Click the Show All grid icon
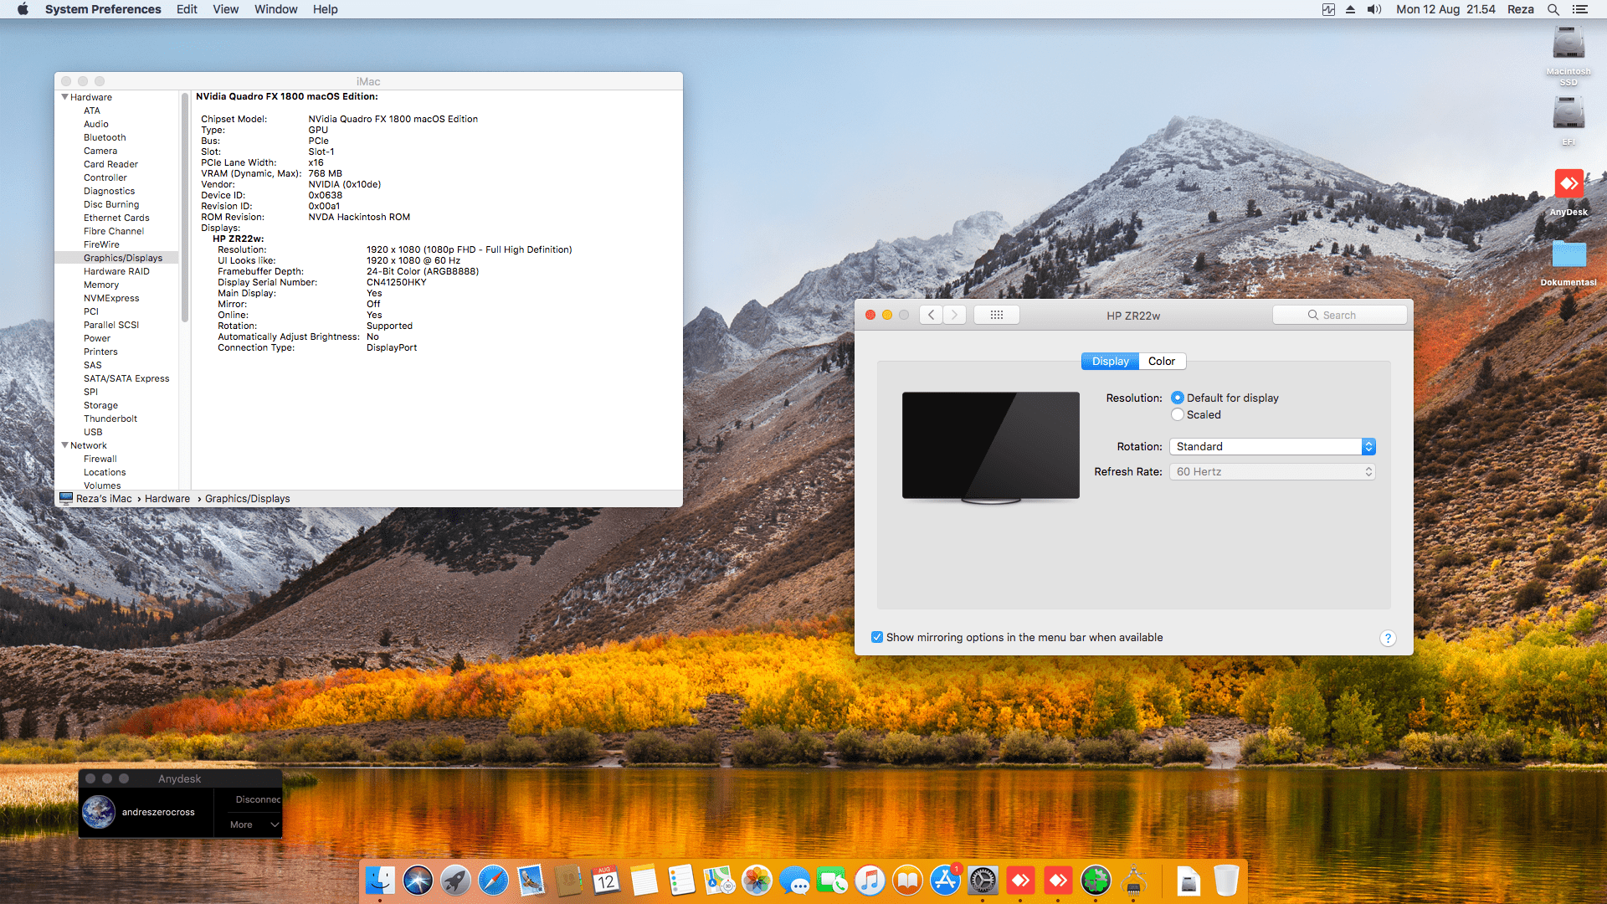Viewport: 1607px width, 904px height. [996, 315]
